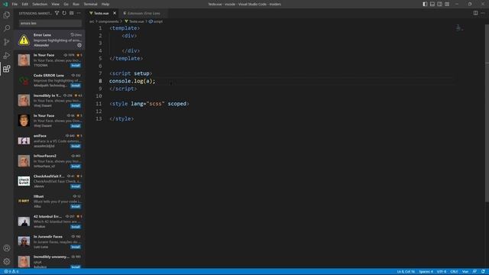This screenshot has height=275, width=489.
Task: Open Code ERROR Lens extension thumbnail
Action: point(24,80)
